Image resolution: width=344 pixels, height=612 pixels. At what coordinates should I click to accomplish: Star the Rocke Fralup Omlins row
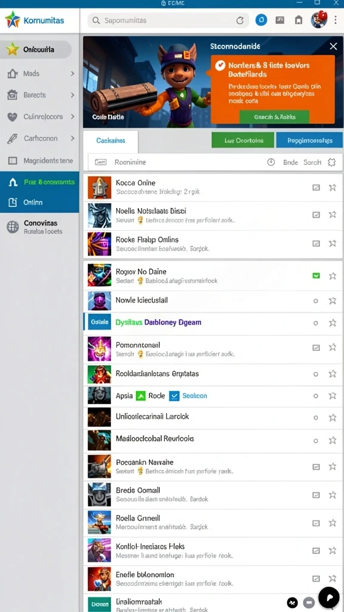coord(332,243)
